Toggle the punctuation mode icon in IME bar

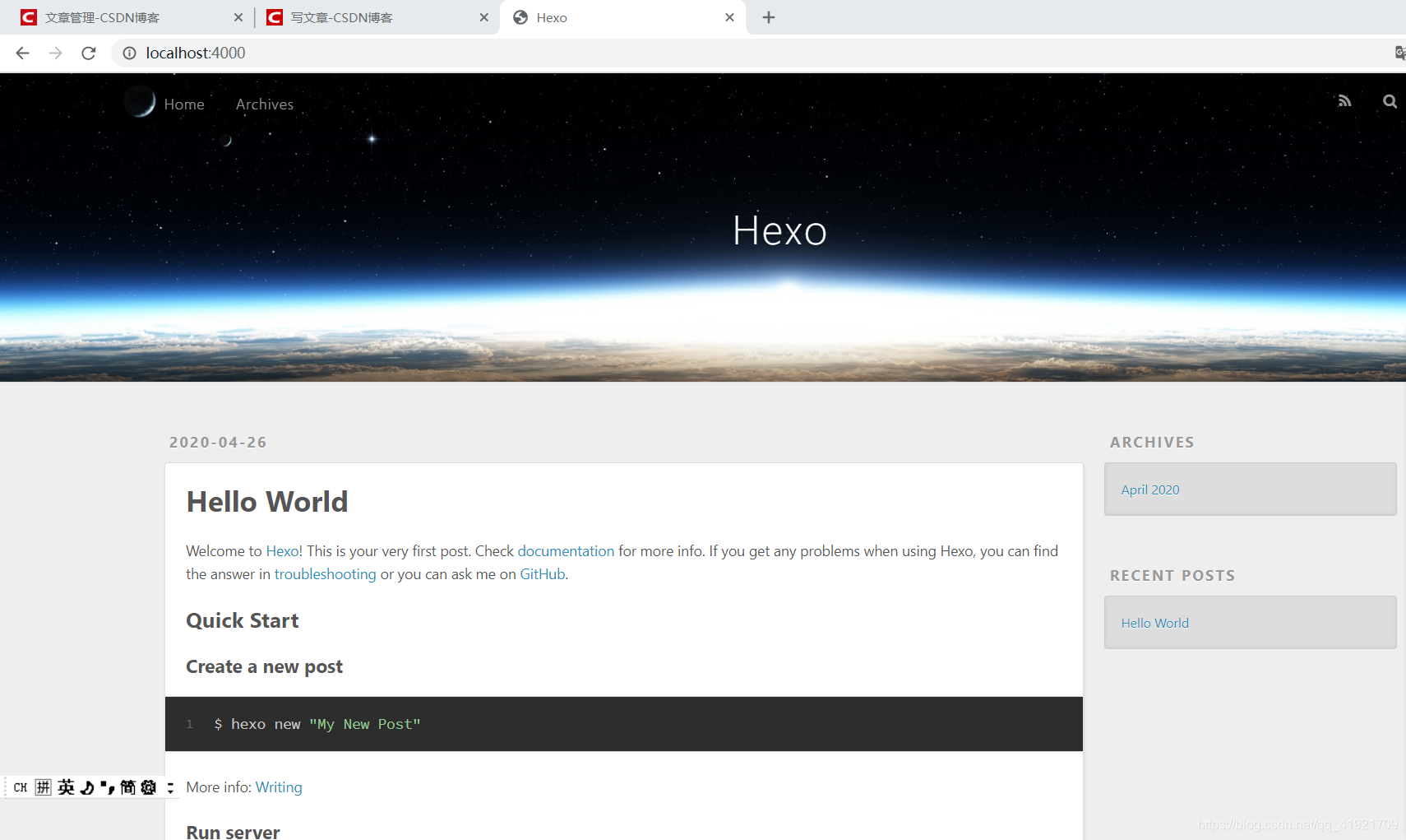(107, 787)
